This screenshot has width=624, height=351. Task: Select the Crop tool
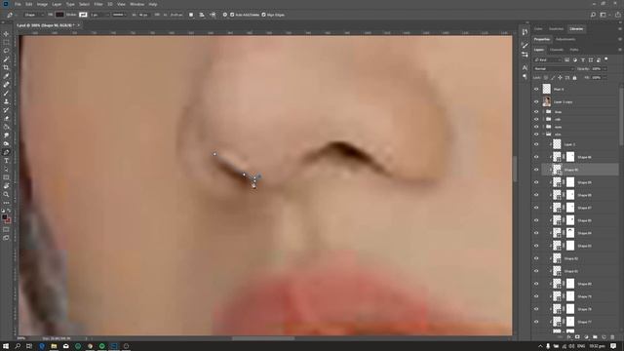(x=6, y=67)
